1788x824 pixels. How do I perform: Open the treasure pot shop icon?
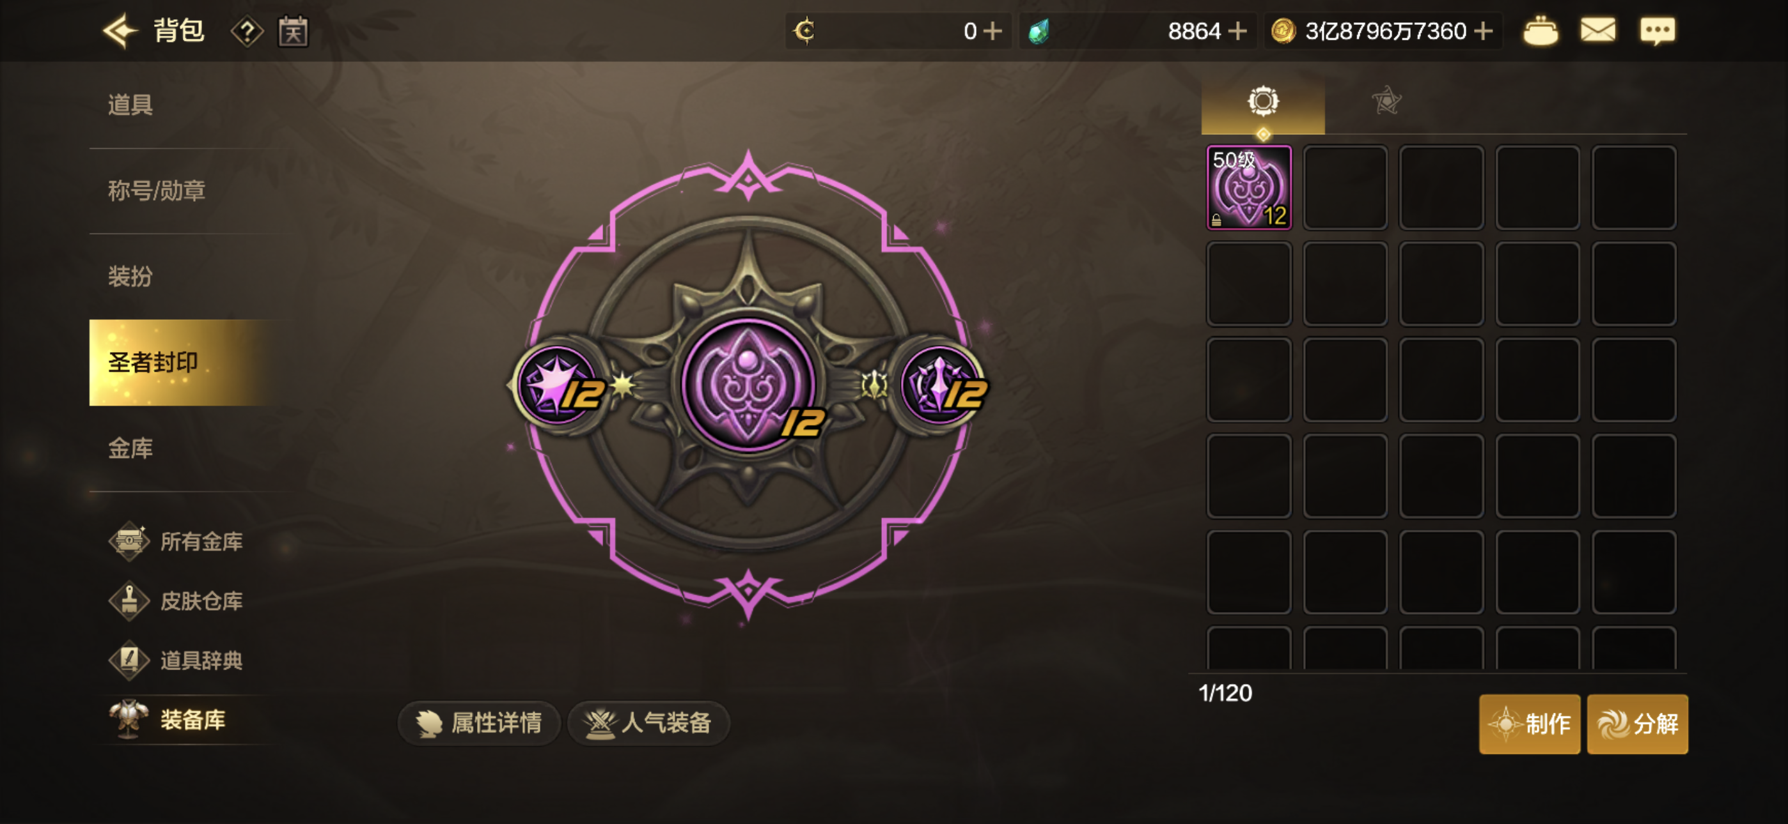pyautogui.click(x=1541, y=31)
